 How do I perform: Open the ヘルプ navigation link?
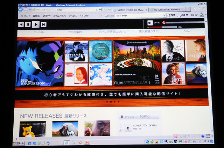click(187, 31)
